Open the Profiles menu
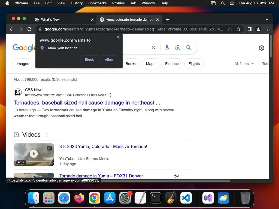 118,3
